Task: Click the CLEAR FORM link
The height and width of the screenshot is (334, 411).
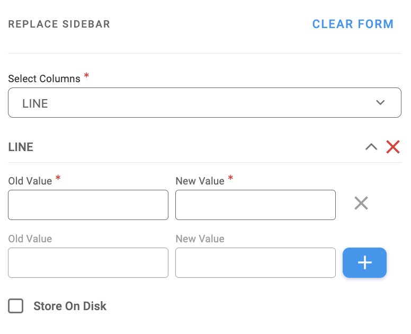Action: coord(353,24)
